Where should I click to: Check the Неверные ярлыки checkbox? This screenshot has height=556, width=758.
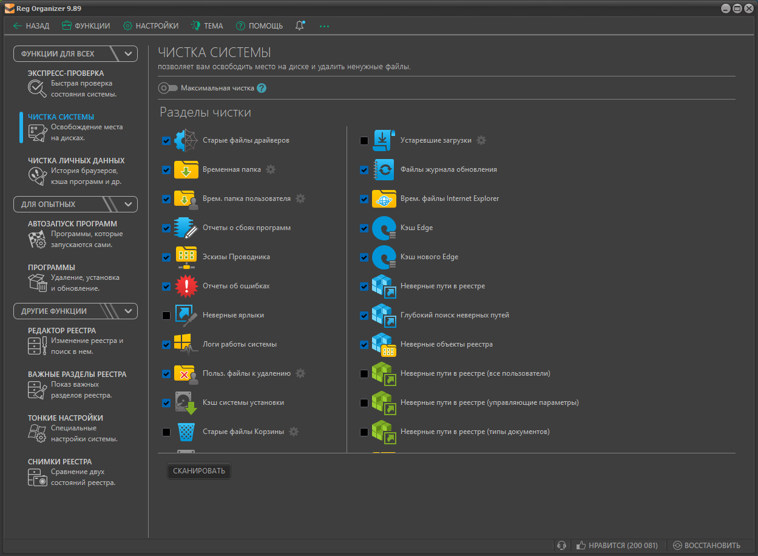(166, 316)
